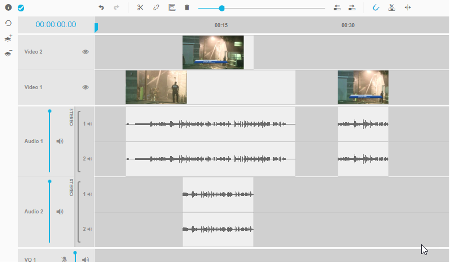Open the info icon at top left
This screenshot has height=263, width=450.
(x=8, y=8)
